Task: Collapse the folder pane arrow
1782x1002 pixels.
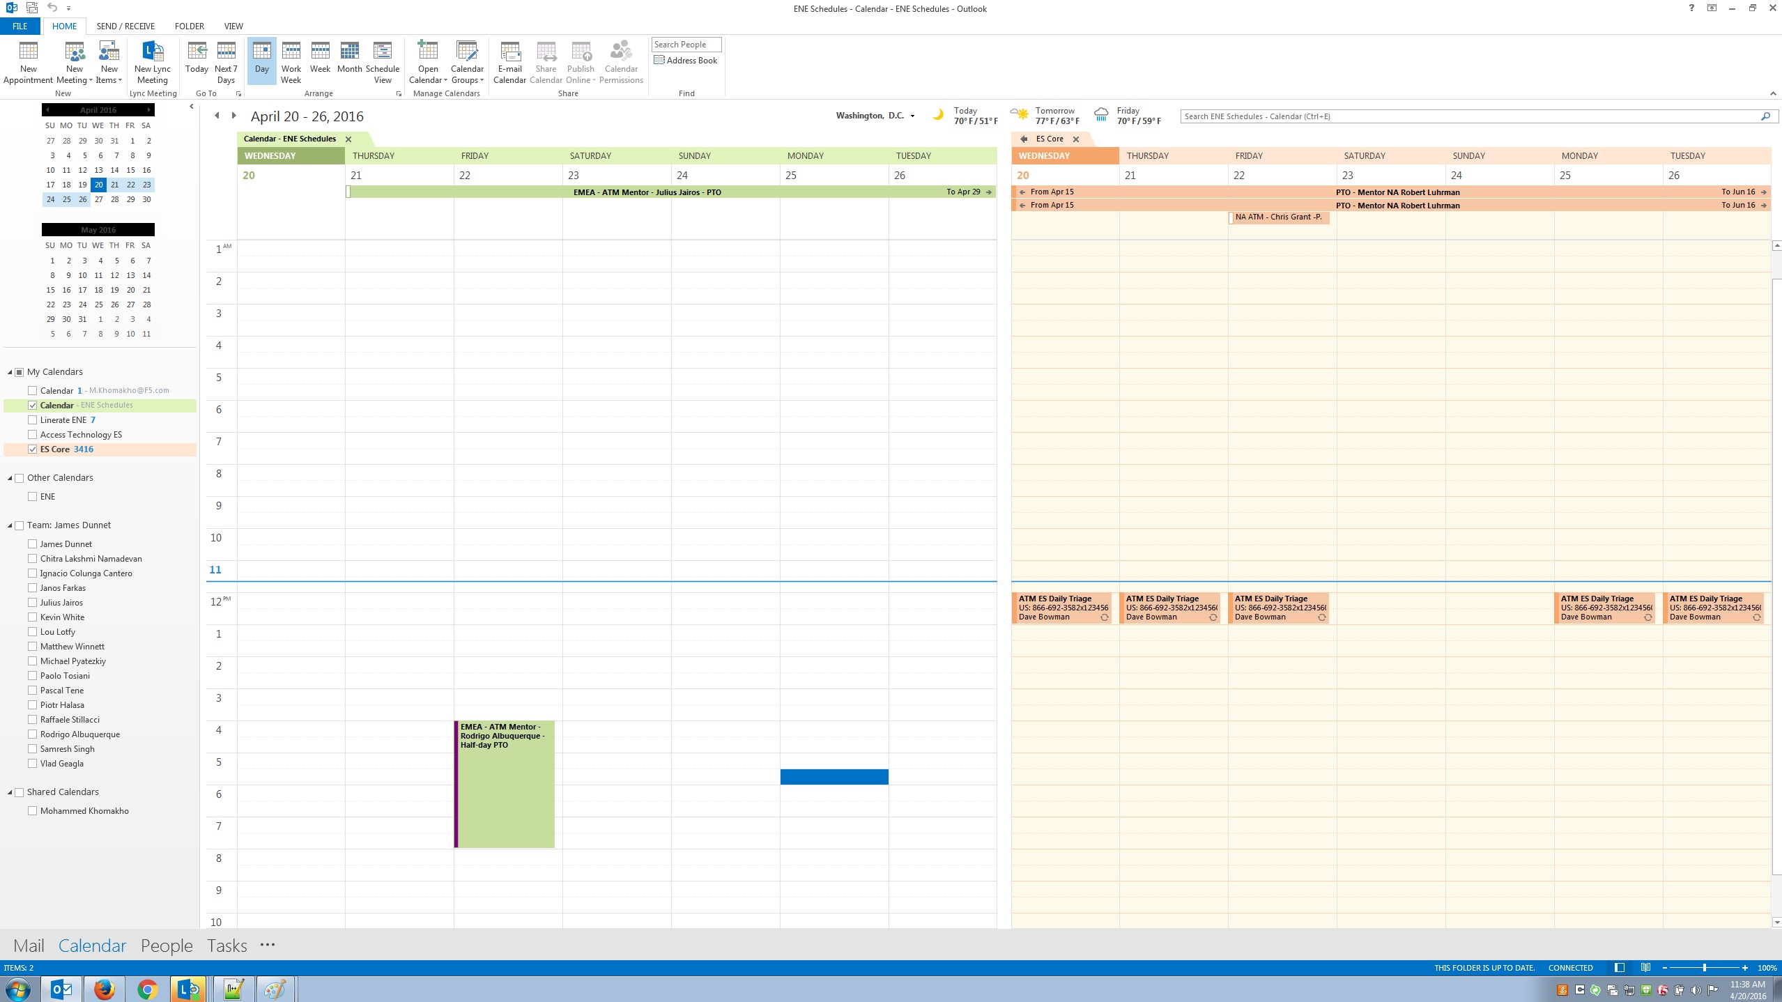Action: pyautogui.click(x=192, y=107)
